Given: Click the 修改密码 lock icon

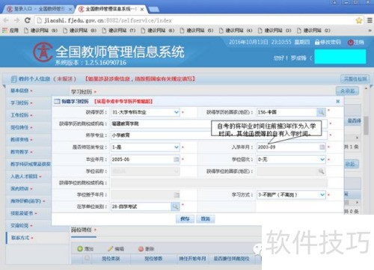Looking at the screenshot, I should tap(317, 42).
